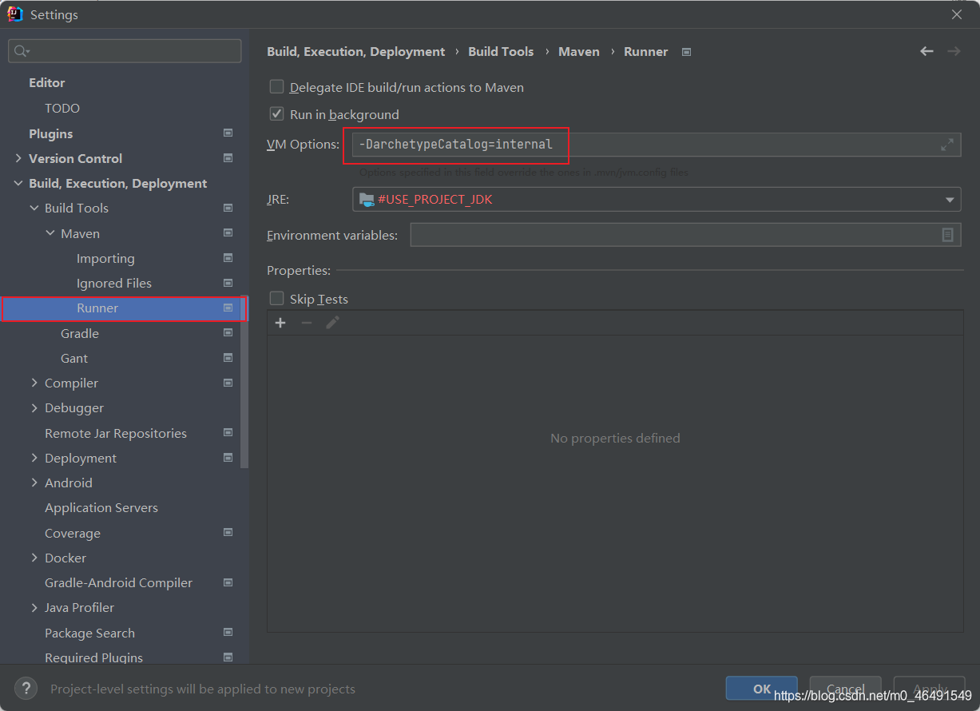Open environment variables editor icon

point(947,235)
